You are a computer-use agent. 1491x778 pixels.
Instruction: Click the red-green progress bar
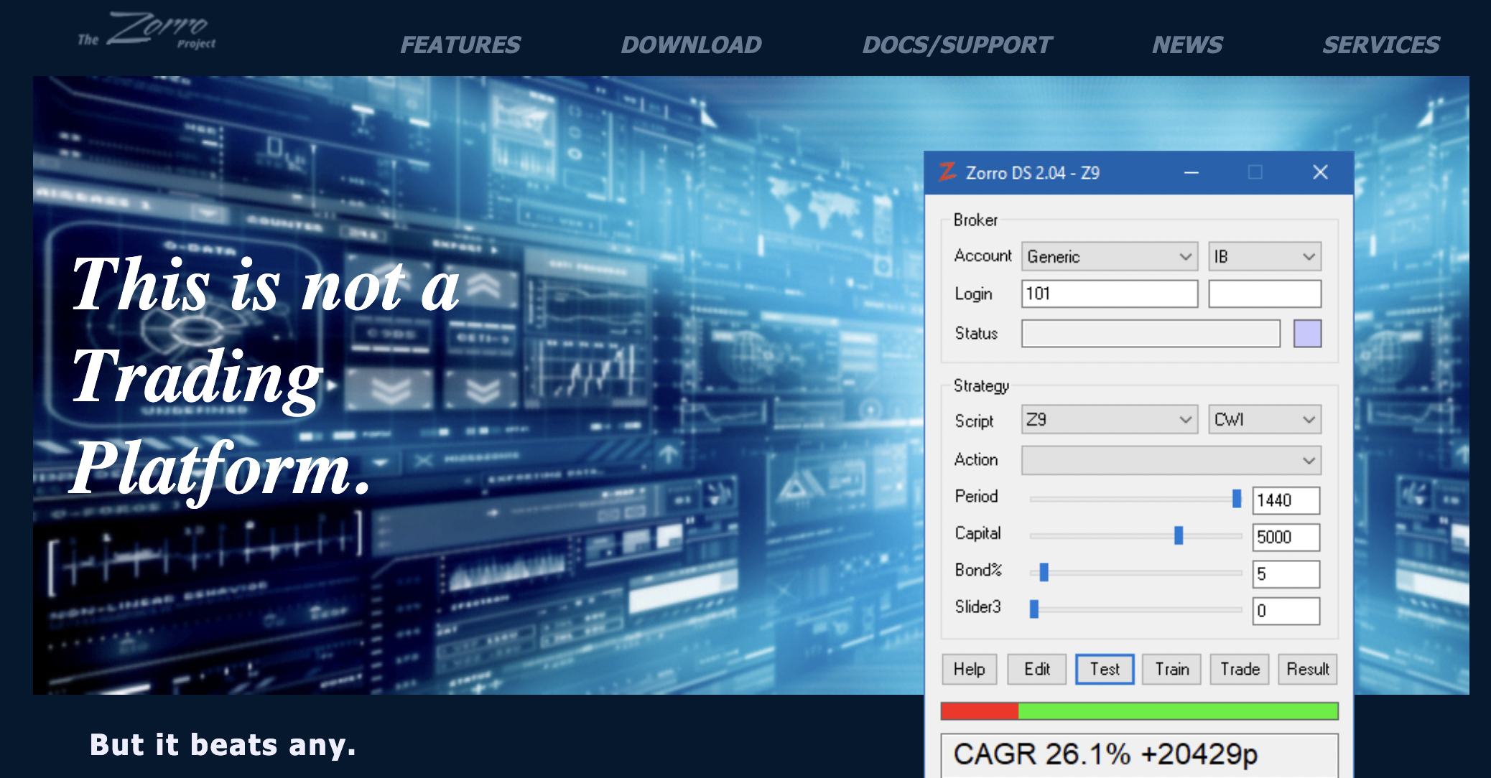click(x=1139, y=711)
